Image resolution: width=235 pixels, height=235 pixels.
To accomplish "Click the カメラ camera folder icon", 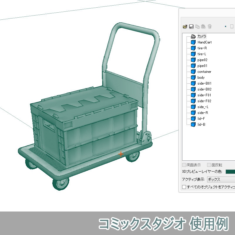I will point(193,36).
